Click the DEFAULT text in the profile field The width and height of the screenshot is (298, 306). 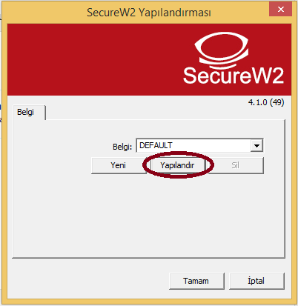pyautogui.click(x=156, y=145)
